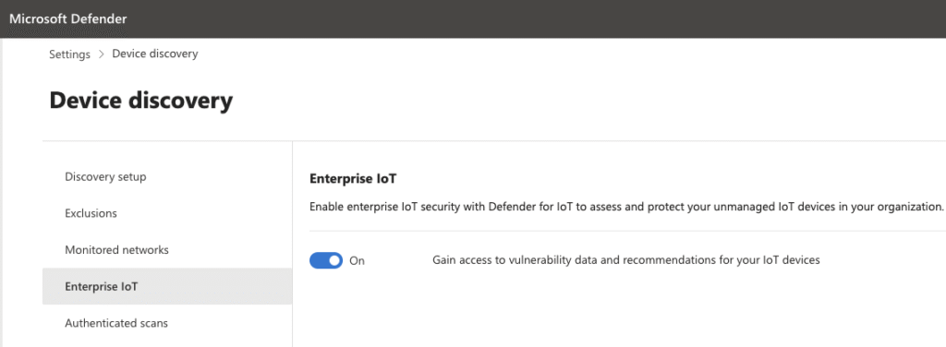Image resolution: width=946 pixels, height=347 pixels.
Task: Click the Enterprise IoT section heading
Action: pos(354,179)
